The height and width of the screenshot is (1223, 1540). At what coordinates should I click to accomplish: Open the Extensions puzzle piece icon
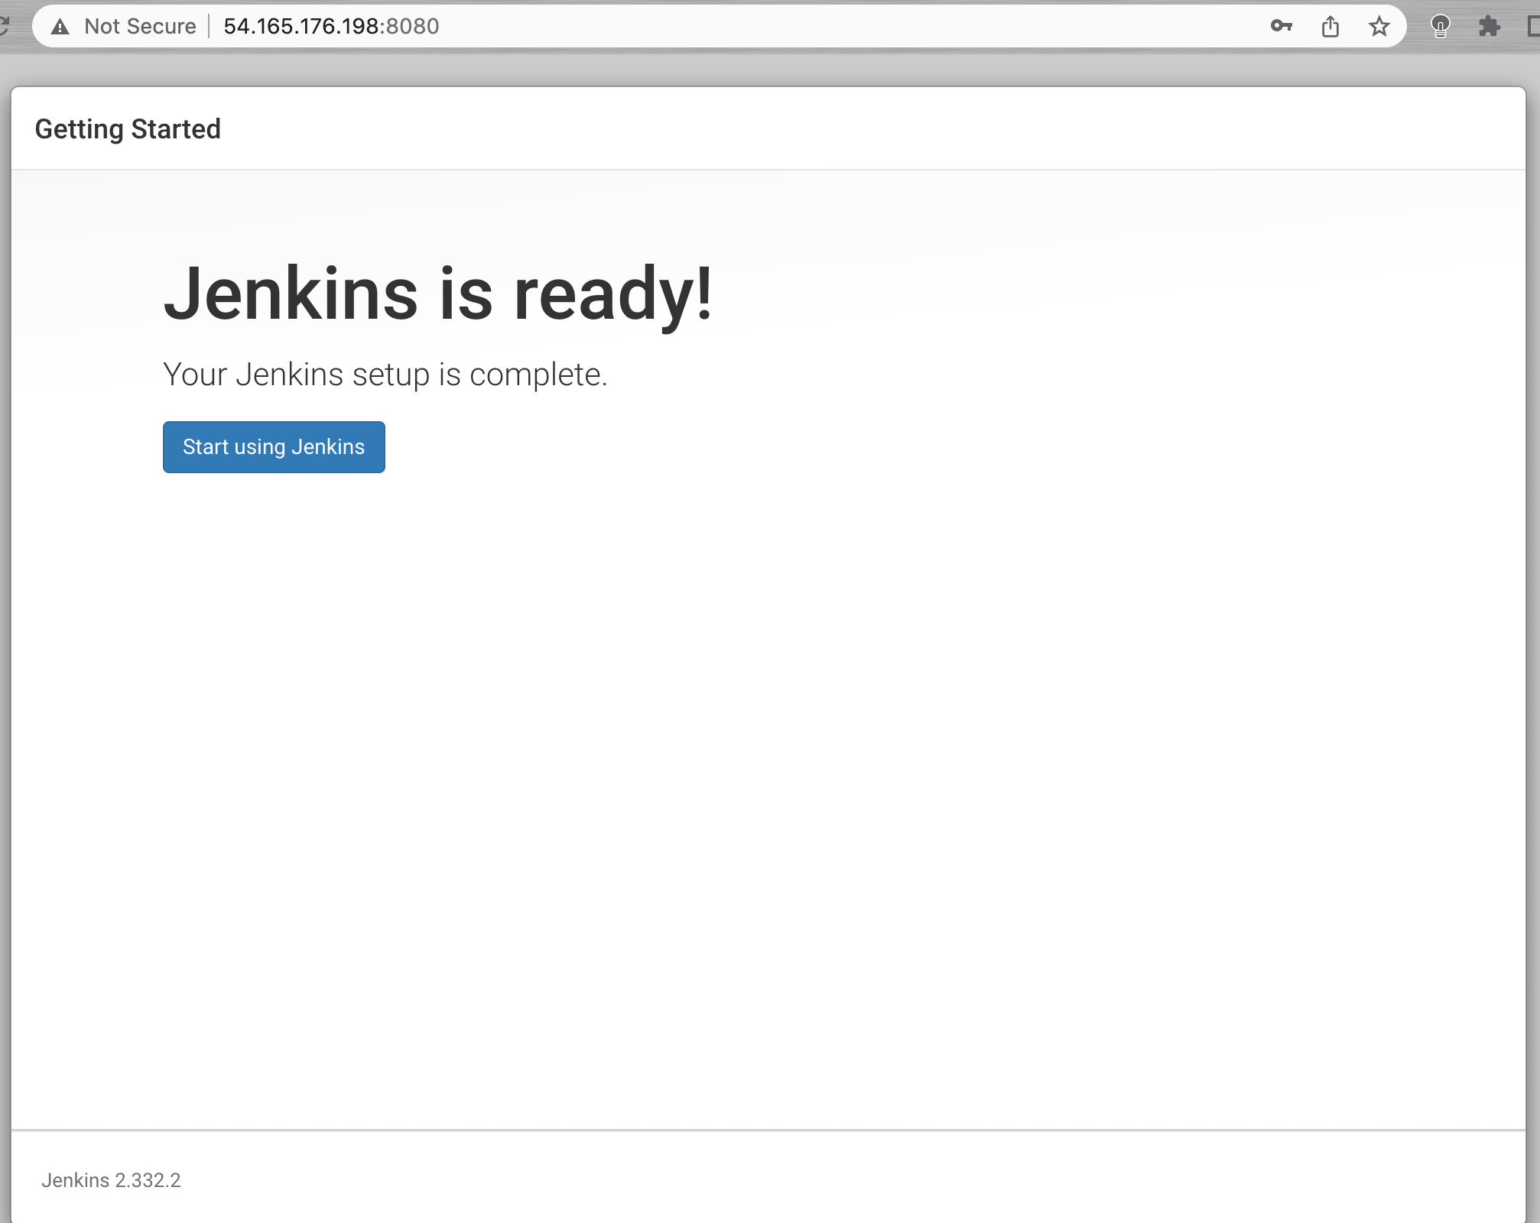click(x=1489, y=27)
